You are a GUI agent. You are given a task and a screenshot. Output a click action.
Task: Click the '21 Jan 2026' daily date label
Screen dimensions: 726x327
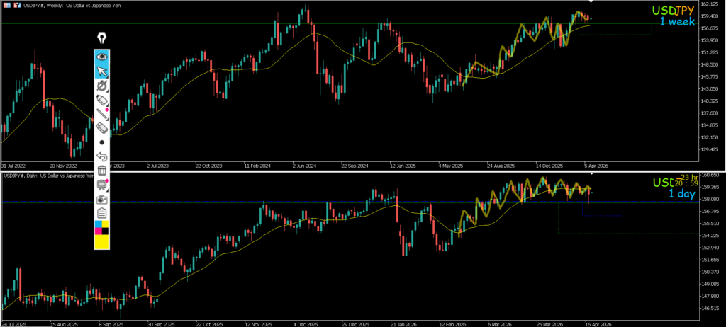click(x=403, y=323)
